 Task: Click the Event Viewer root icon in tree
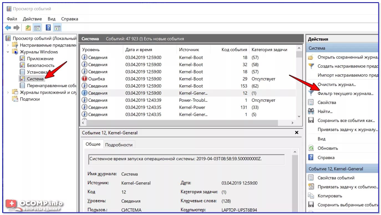coord(8,38)
